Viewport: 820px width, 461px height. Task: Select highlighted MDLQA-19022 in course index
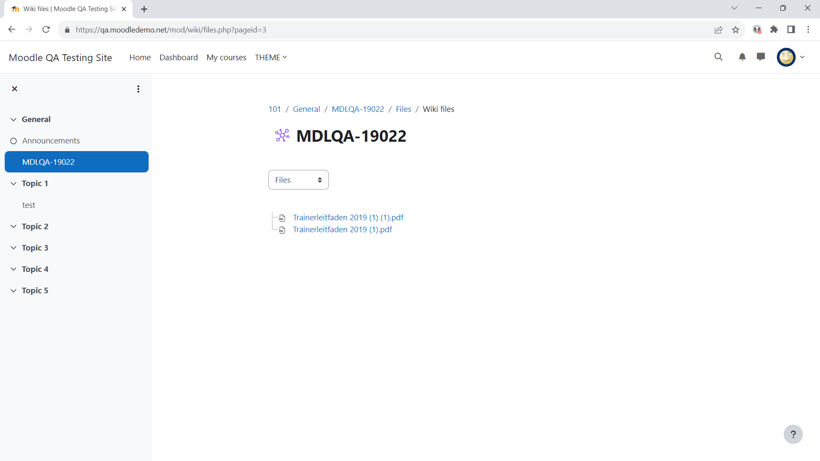[76, 162]
